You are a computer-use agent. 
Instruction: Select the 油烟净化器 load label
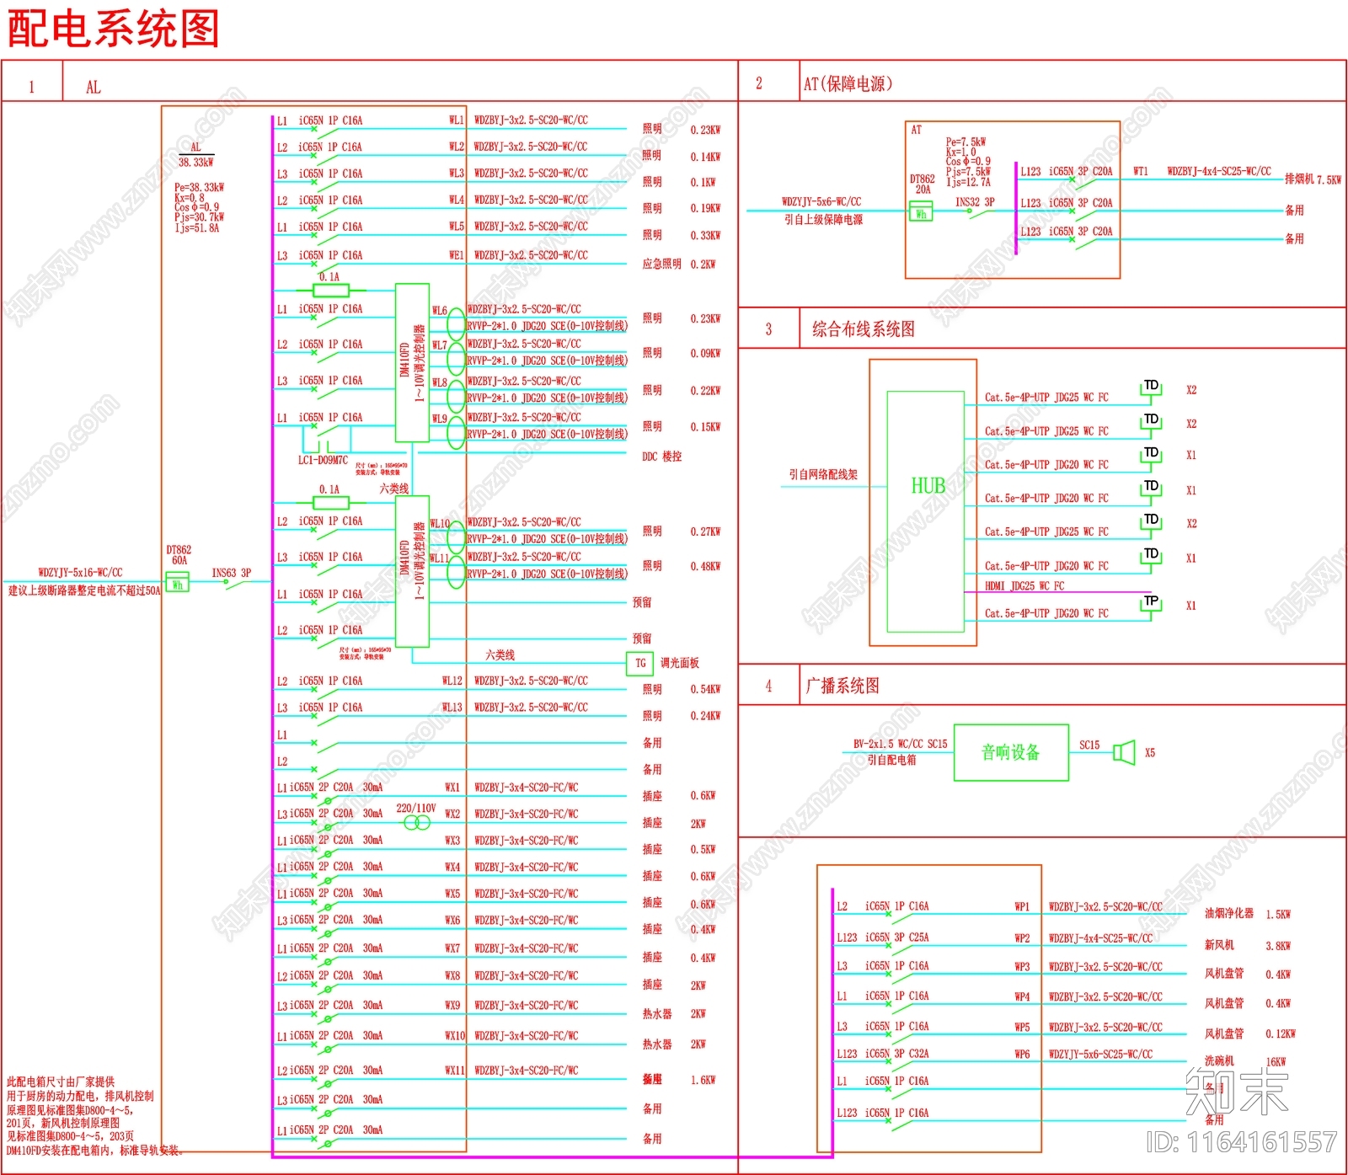tap(1228, 914)
